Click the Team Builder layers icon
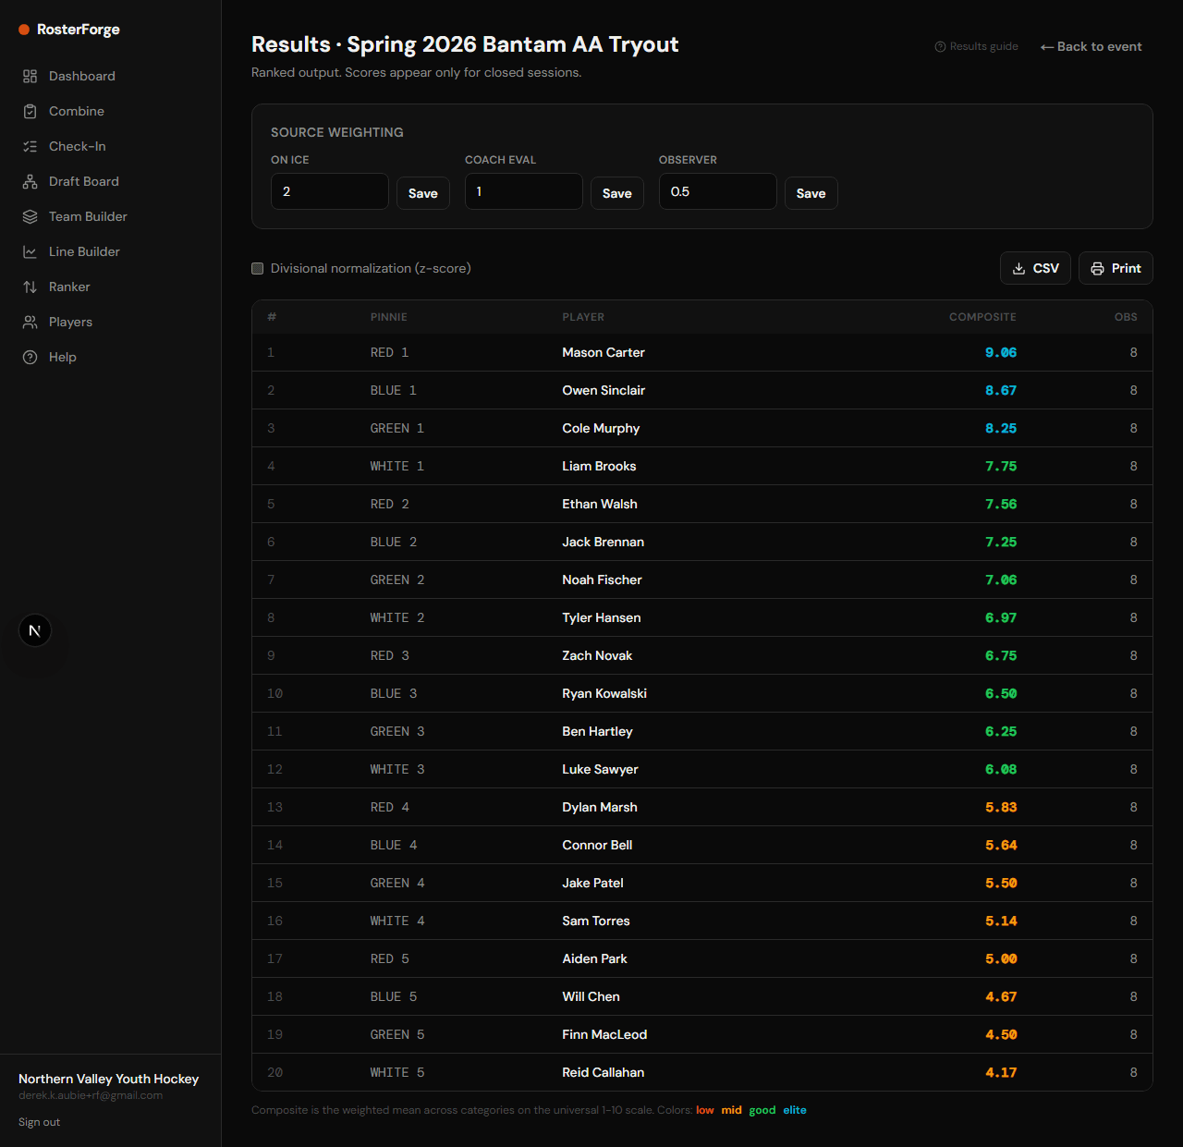1183x1147 pixels. click(x=30, y=216)
